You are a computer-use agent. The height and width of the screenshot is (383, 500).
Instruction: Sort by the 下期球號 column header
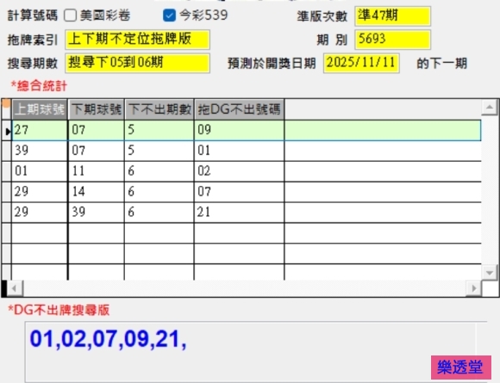pos(96,109)
